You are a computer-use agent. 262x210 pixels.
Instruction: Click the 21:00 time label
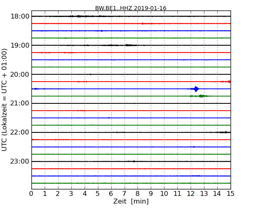[20, 103]
